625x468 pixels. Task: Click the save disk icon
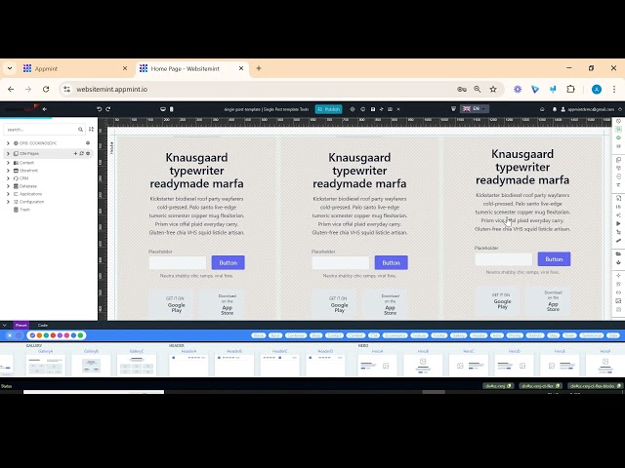coord(373,109)
